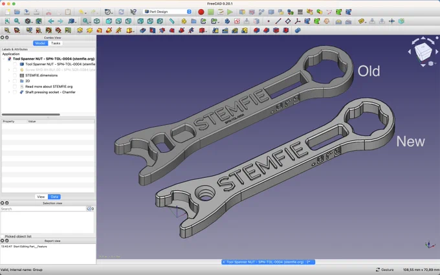Image resolution: width=440 pixels, height=275 pixels.
Task: Click the red macro record button
Action: point(201,12)
